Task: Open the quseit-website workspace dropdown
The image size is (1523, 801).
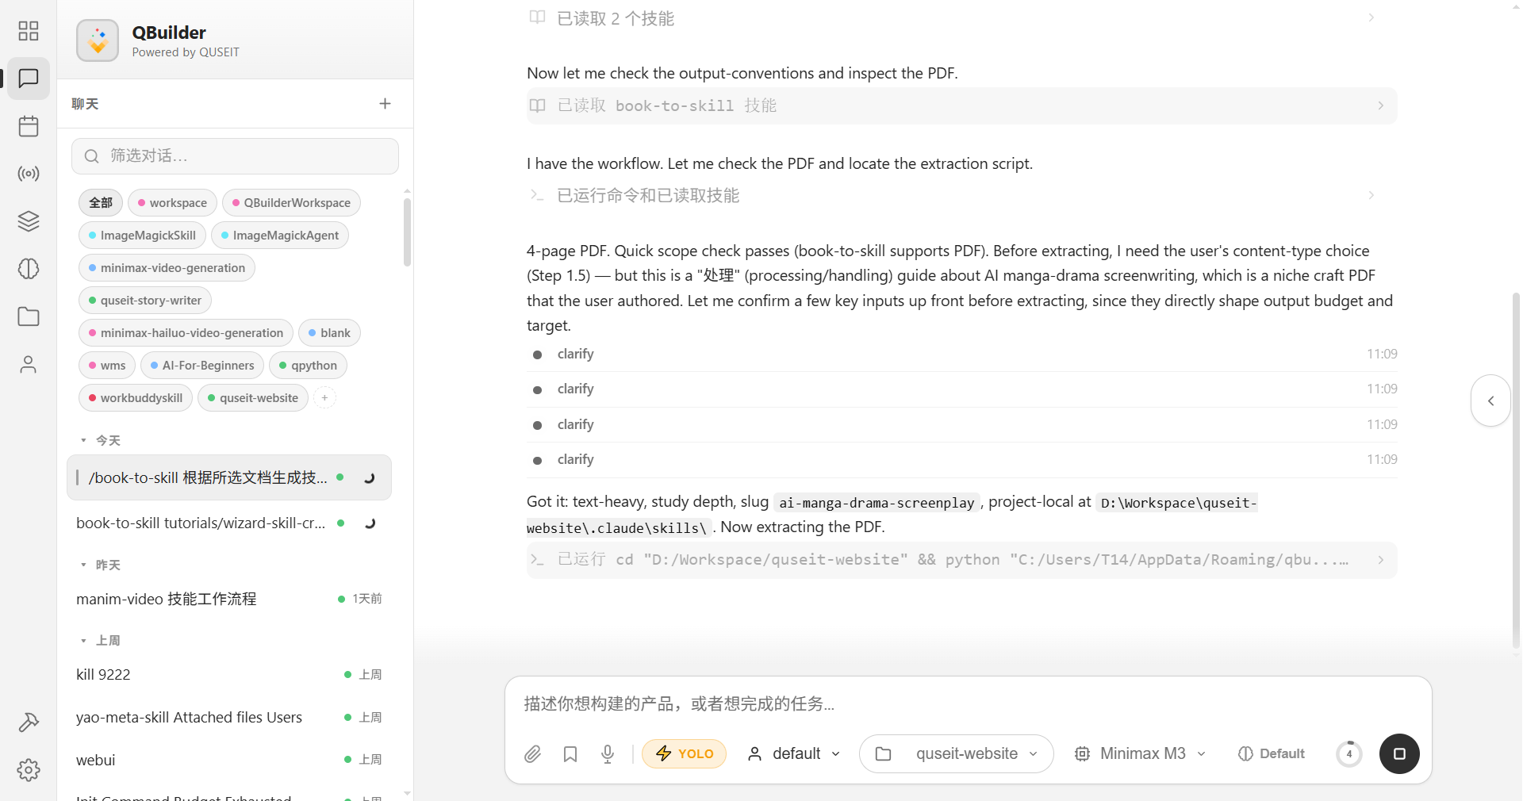Action: (x=957, y=754)
